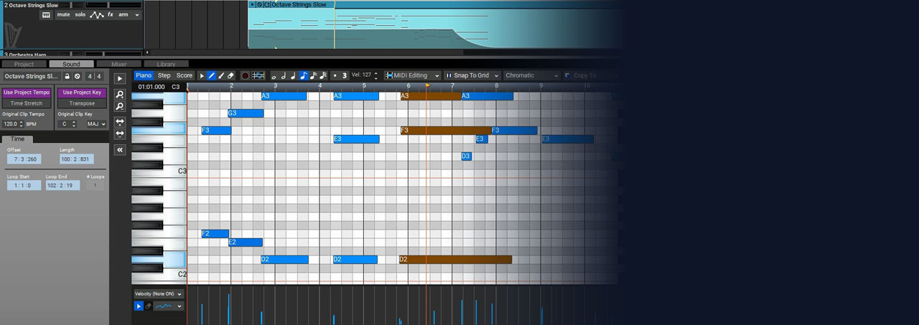Image resolution: width=919 pixels, height=325 pixels.
Task: Open the MAJ key mode dropdown
Action: 96,124
